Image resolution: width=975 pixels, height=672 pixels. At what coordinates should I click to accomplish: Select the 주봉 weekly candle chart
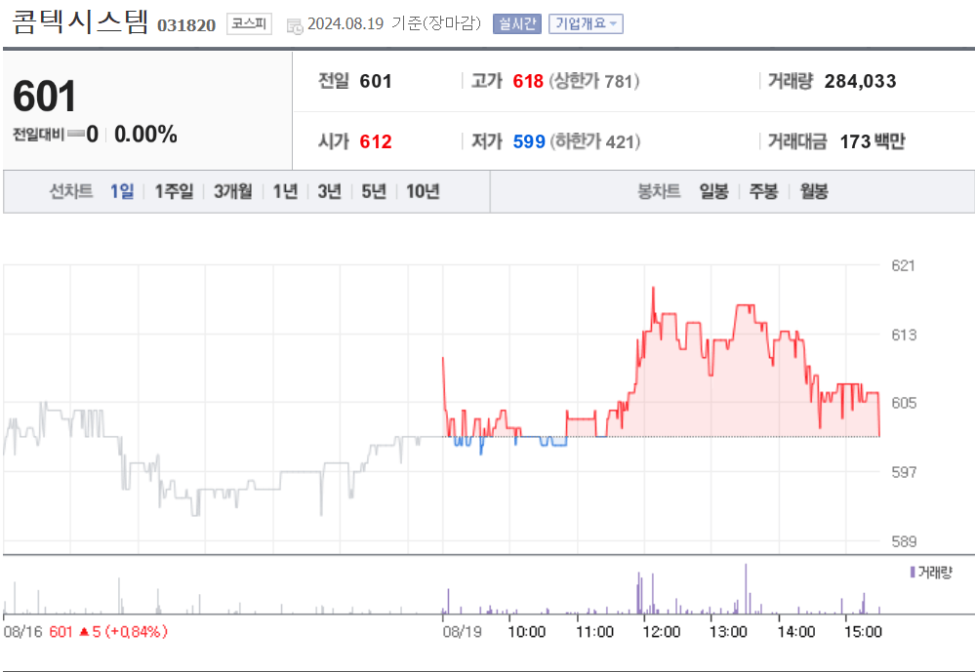(x=764, y=191)
